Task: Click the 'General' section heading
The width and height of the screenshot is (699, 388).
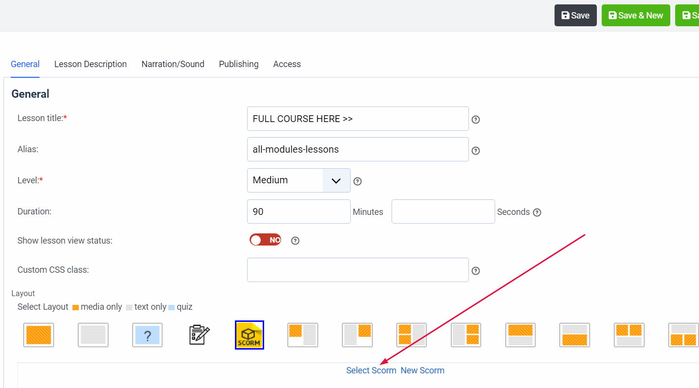Action: (30, 94)
